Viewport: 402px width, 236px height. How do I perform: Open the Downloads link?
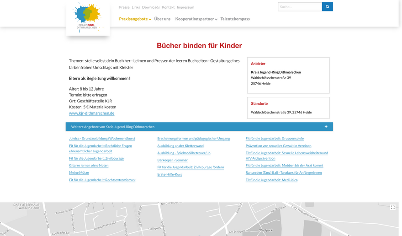click(x=151, y=7)
